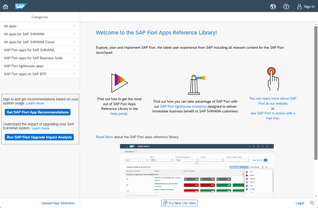Click the scrollbar up arrow
The image size is (318, 208).
pyautogui.click(x=316, y=24)
